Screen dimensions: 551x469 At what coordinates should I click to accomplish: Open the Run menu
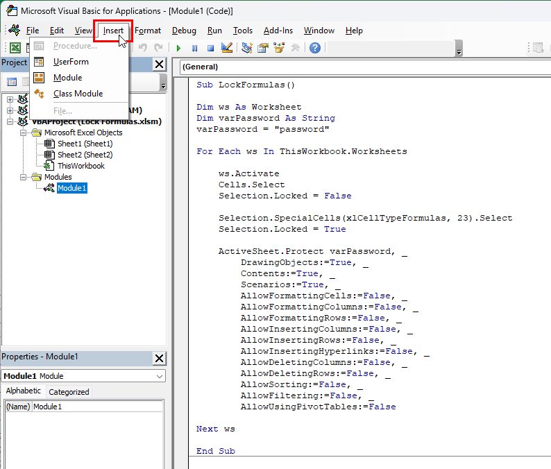(214, 31)
